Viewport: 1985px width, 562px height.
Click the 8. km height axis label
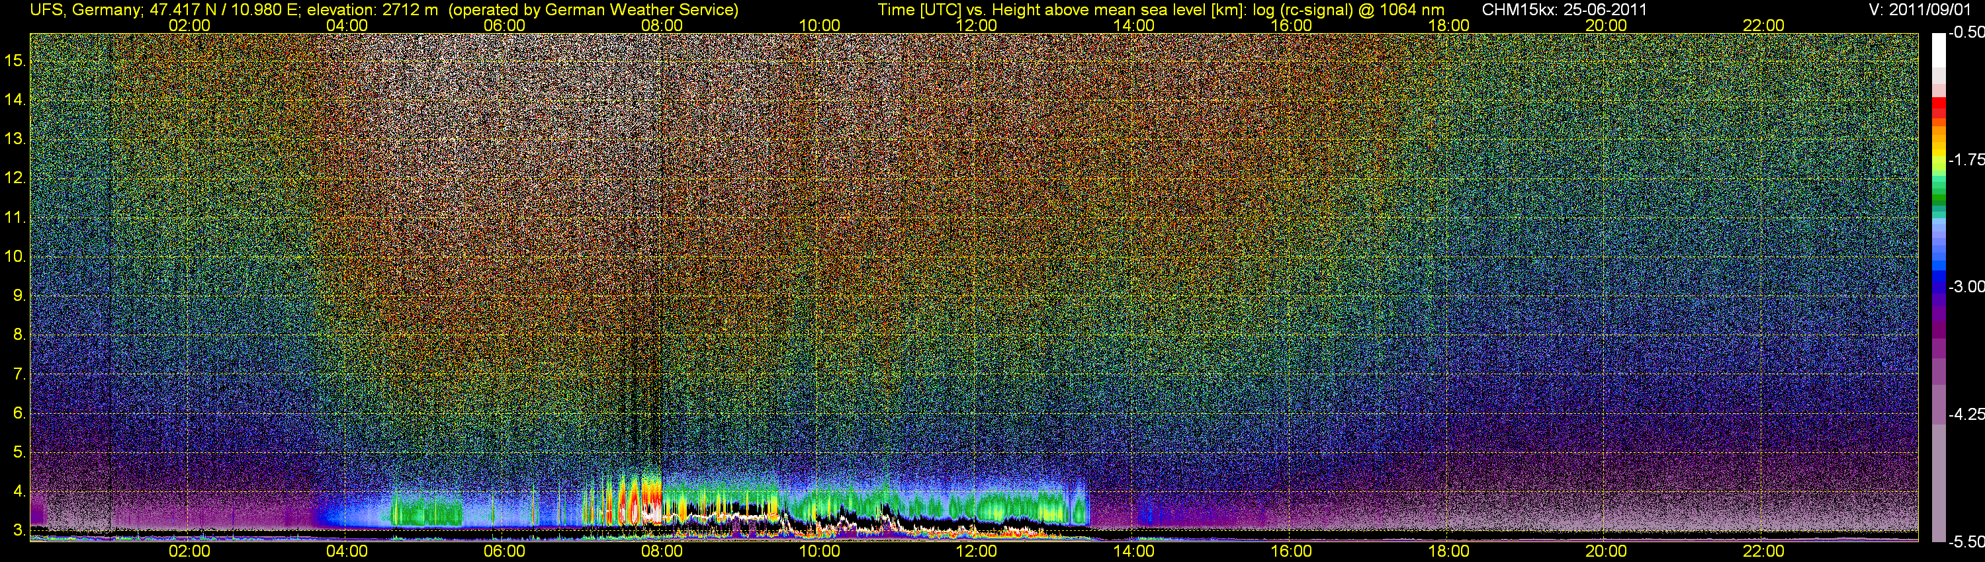(x=20, y=335)
